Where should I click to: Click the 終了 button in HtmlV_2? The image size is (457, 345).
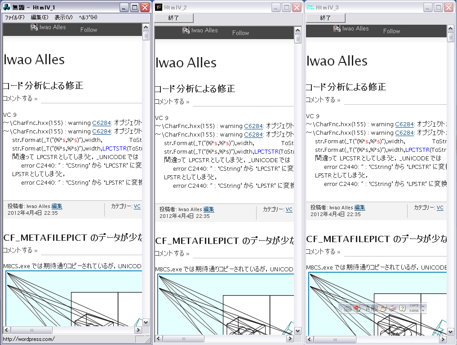(x=174, y=18)
